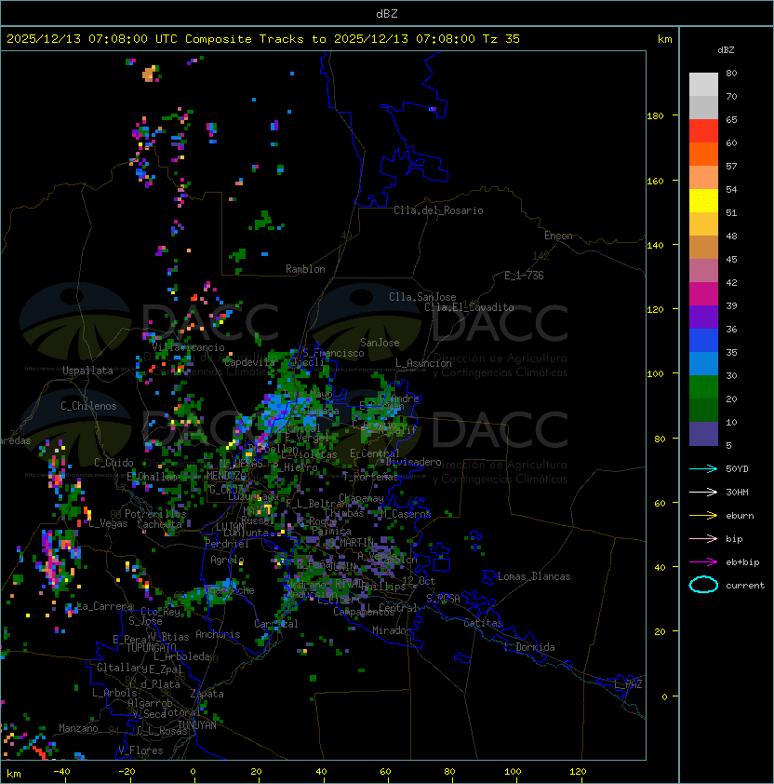Click the Uspallata map label

87,371
